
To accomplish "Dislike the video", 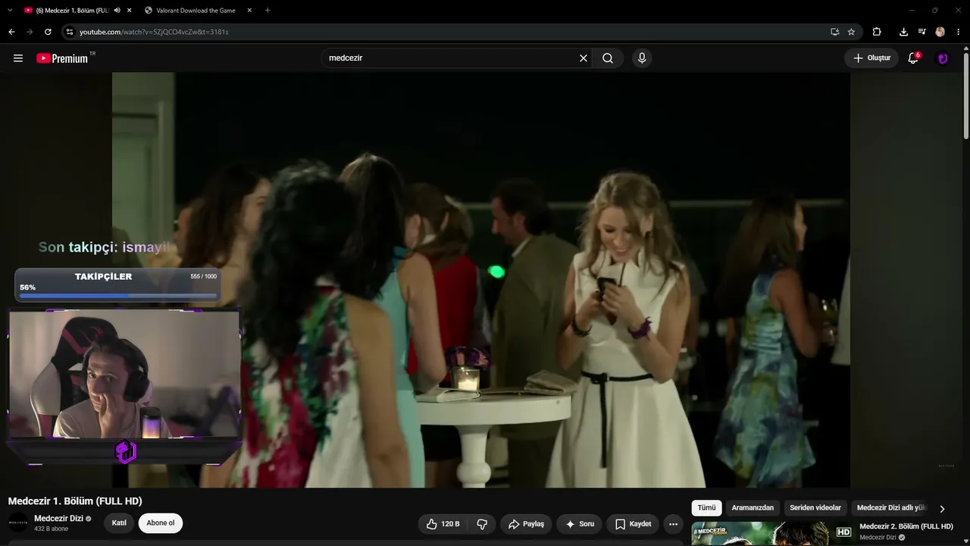I will [x=482, y=524].
